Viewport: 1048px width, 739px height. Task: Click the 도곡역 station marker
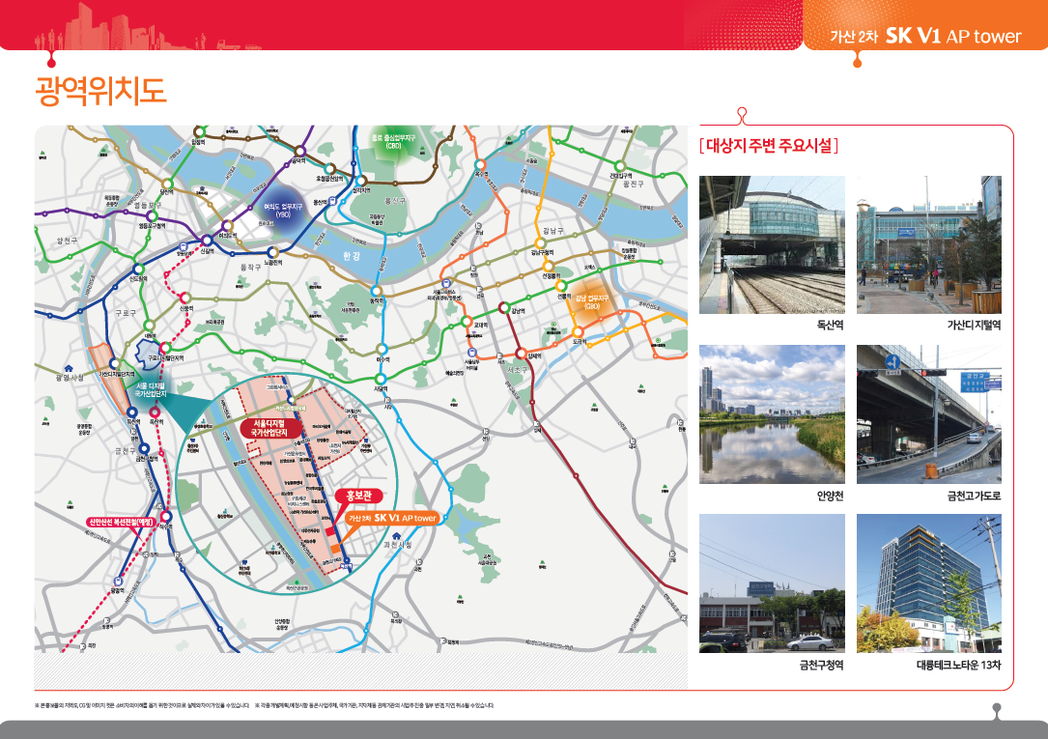[579, 332]
